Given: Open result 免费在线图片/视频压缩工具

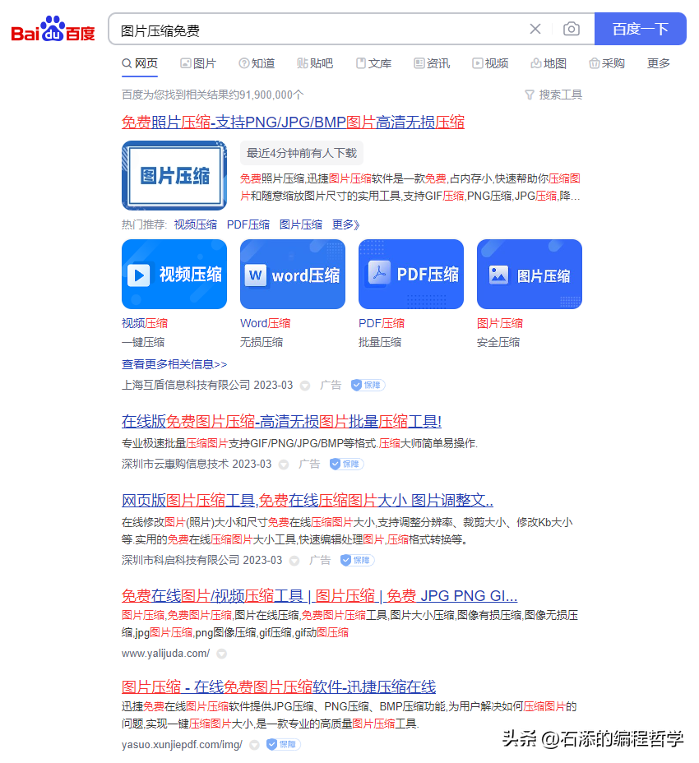Looking at the screenshot, I should (x=319, y=596).
